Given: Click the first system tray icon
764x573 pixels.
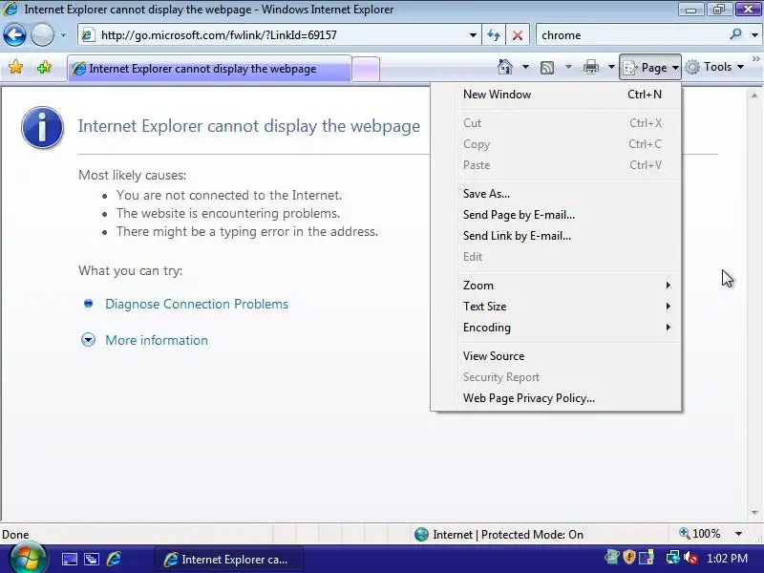Looking at the screenshot, I should click(611, 557).
